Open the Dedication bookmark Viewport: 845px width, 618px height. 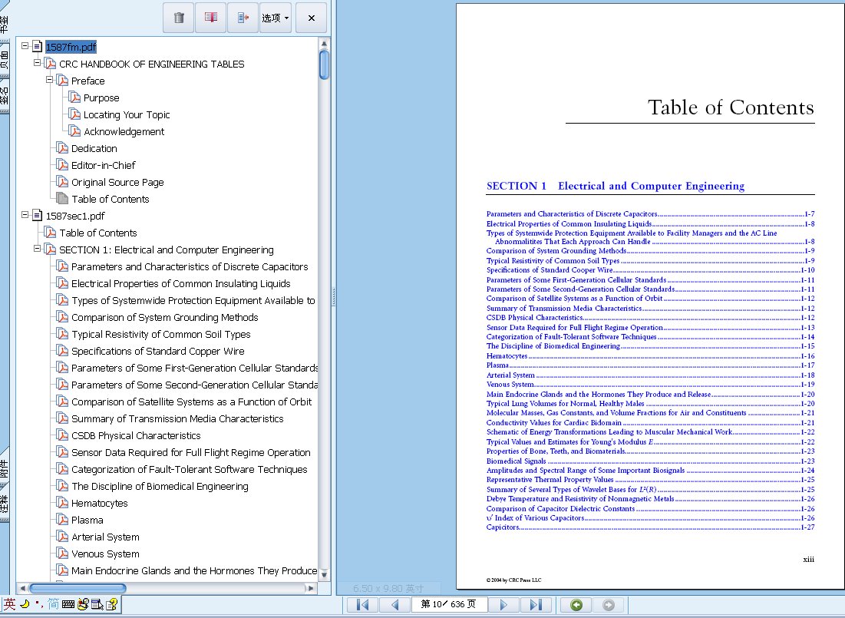(x=94, y=148)
